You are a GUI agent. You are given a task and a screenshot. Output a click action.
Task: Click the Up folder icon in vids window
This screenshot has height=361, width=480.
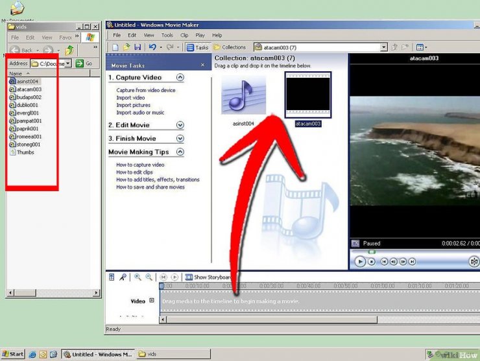[x=70, y=50]
